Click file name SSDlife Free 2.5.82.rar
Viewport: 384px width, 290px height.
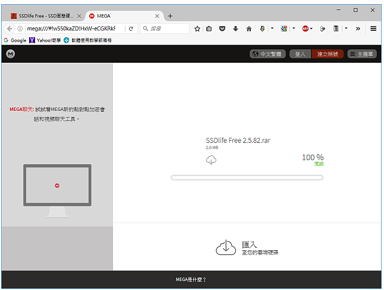click(x=238, y=141)
